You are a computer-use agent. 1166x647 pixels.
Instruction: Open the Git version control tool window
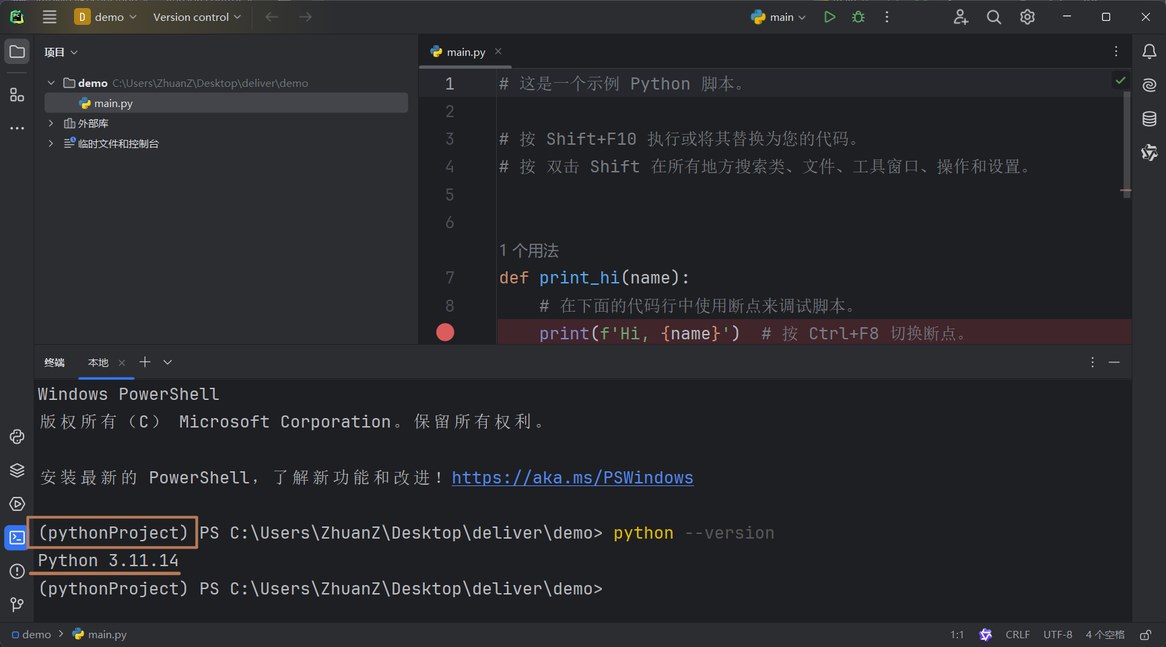click(17, 605)
